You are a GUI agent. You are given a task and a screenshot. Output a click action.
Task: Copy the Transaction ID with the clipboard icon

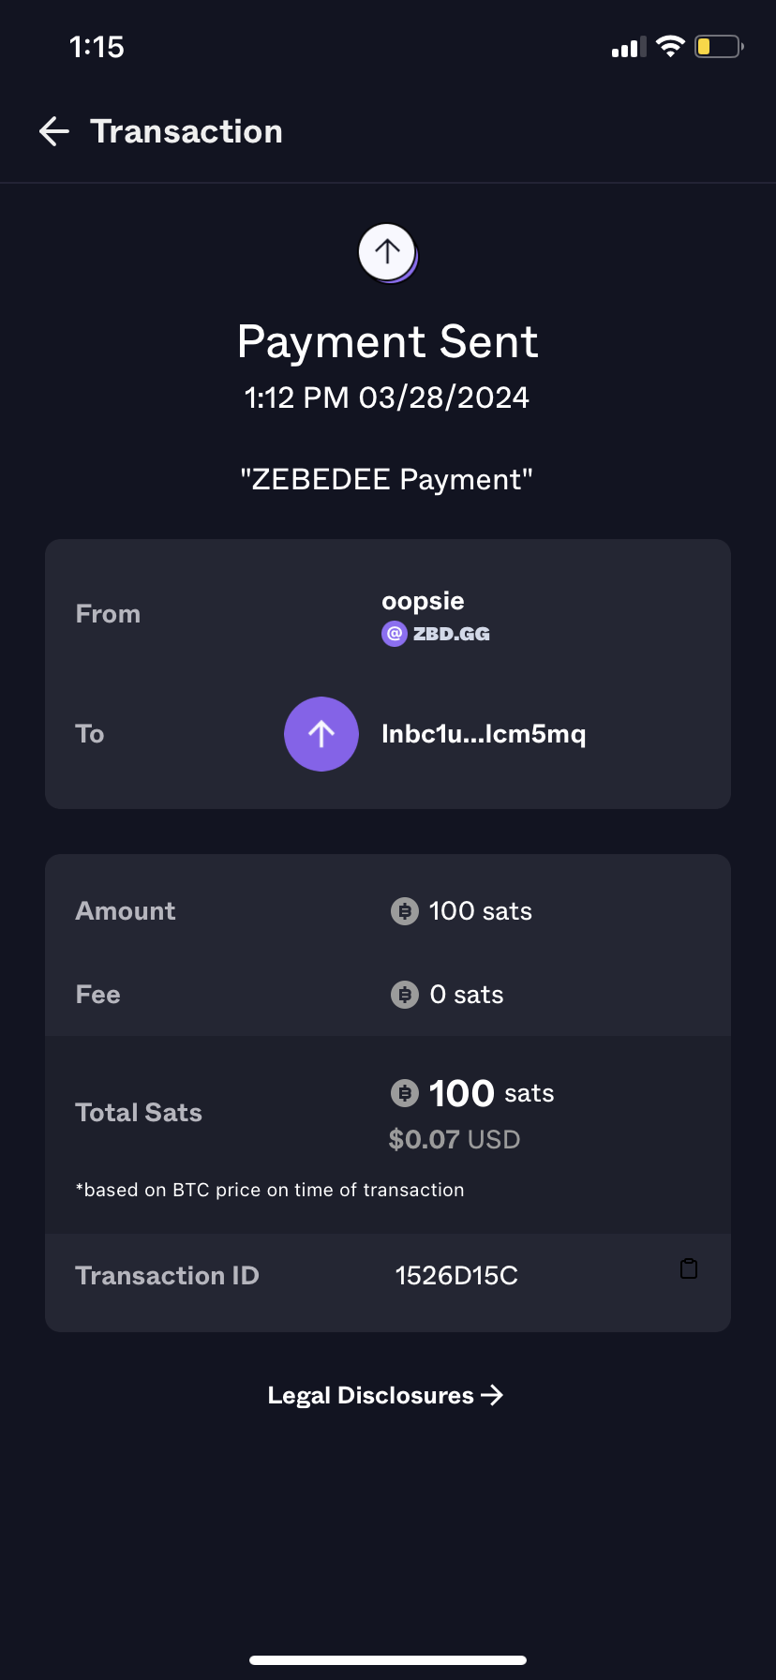pos(689,1269)
